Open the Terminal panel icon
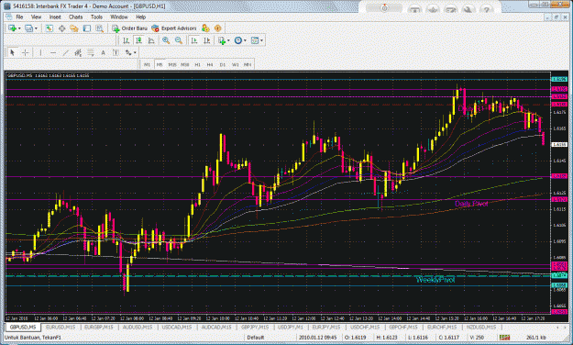This screenshot has width=573, height=345. [x=86, y=28]
